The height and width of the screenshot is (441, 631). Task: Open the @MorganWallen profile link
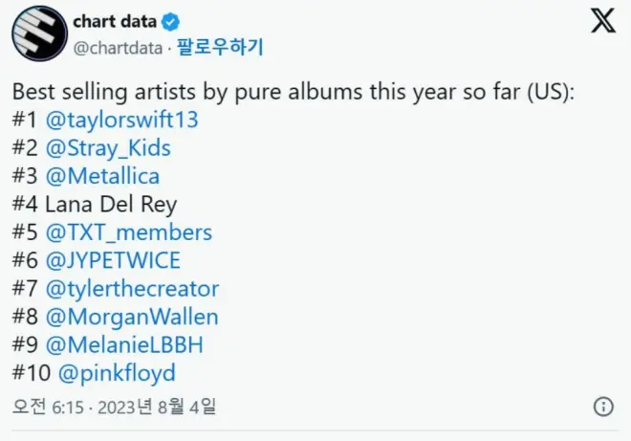[136, 316]
